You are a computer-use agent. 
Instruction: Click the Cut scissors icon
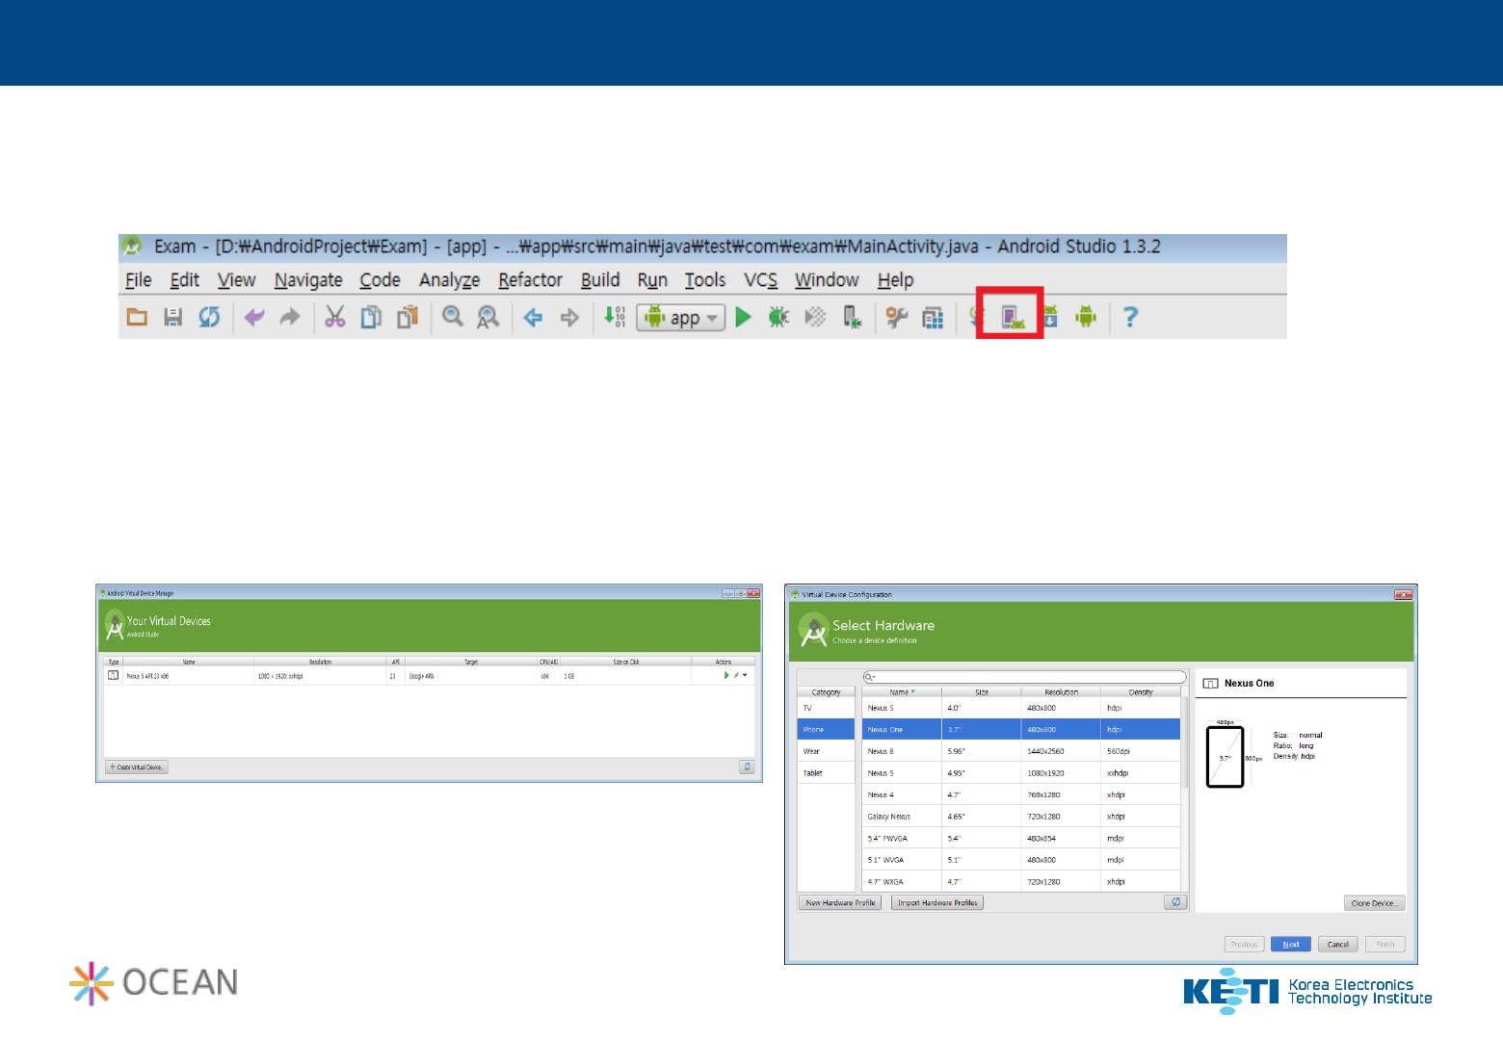point(334,317)
